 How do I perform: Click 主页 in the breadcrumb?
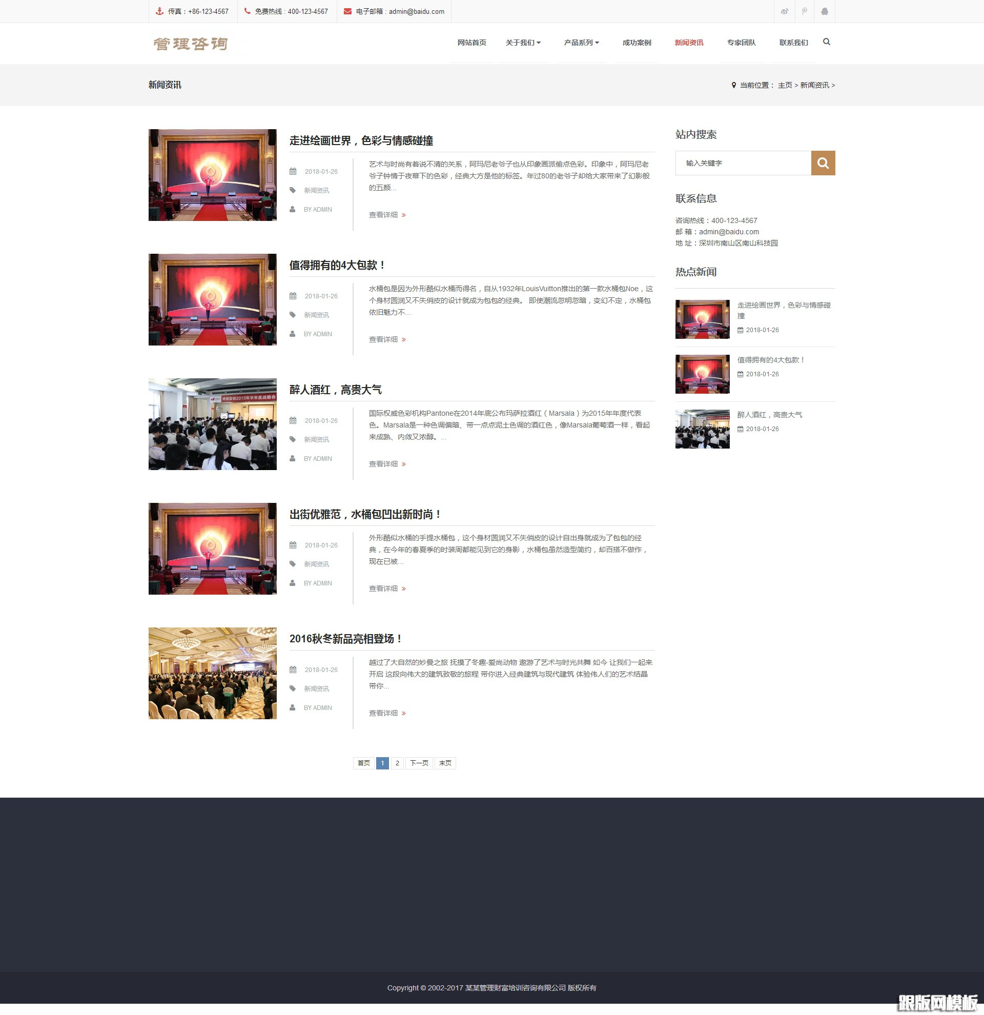(784, 85)
